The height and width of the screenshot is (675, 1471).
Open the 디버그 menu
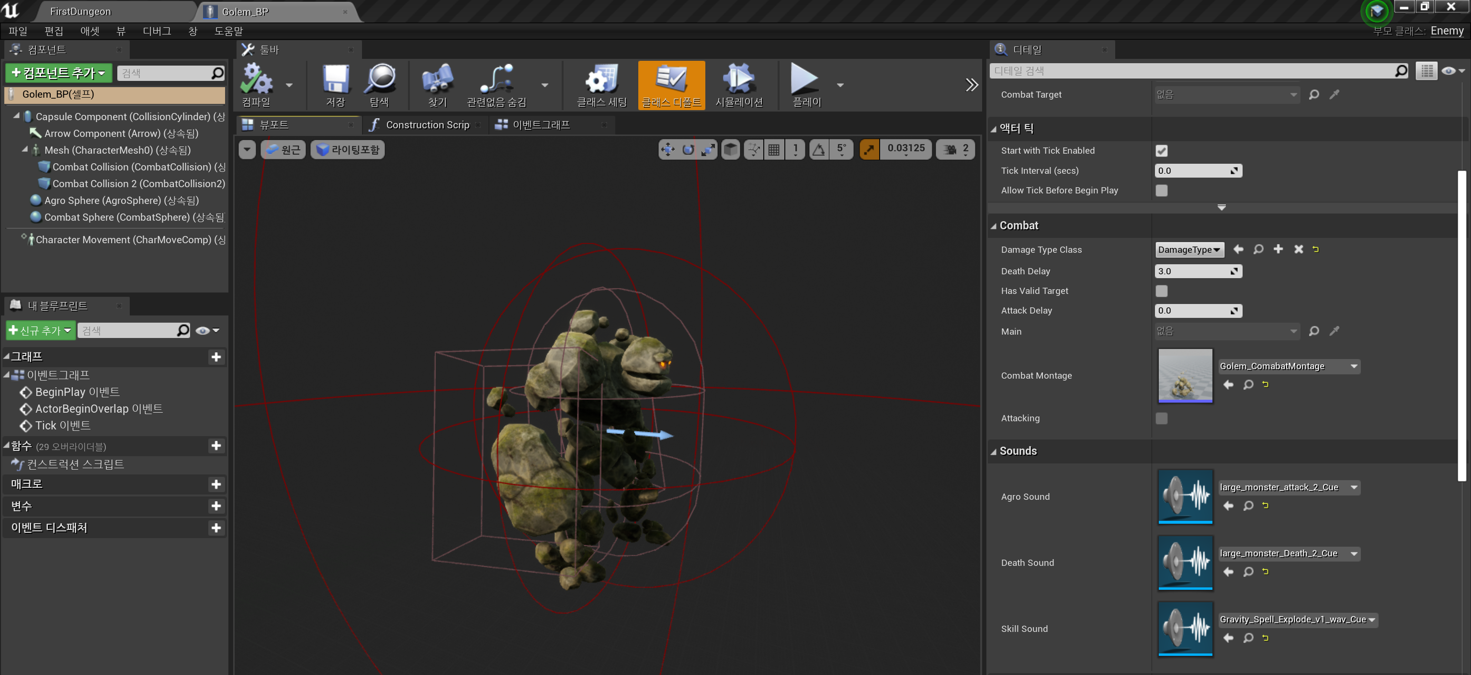coord(157,31)
